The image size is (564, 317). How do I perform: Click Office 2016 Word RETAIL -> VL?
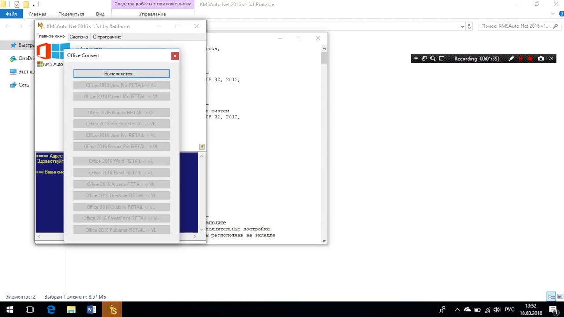(x=121, y=161)
